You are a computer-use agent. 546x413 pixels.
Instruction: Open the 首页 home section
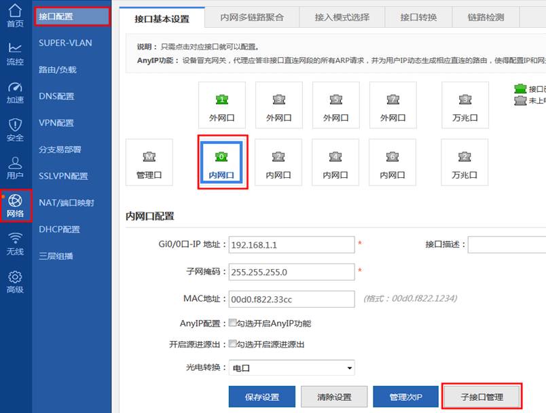pos(15,16)
